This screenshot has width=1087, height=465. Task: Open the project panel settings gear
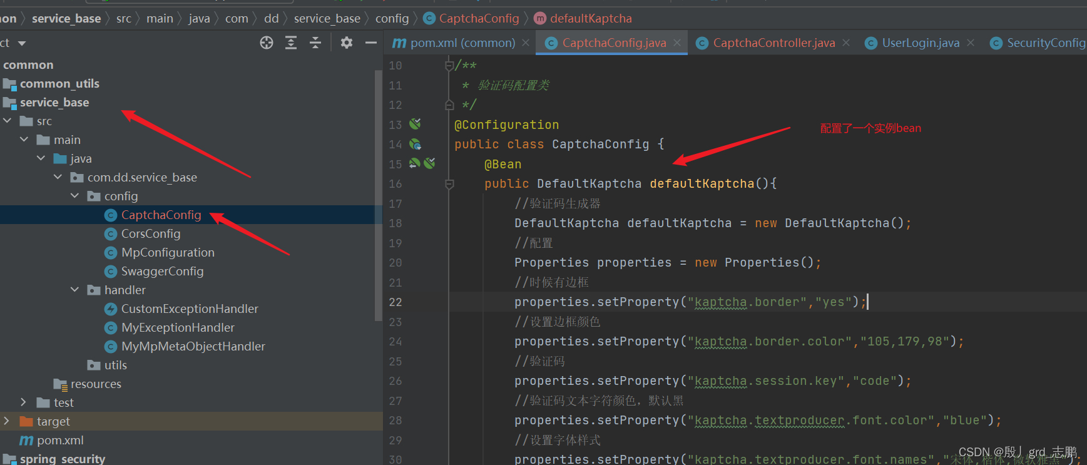(346, 43)
